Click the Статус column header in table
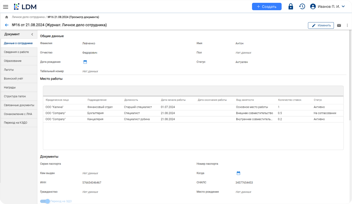 tap(318, 100)
